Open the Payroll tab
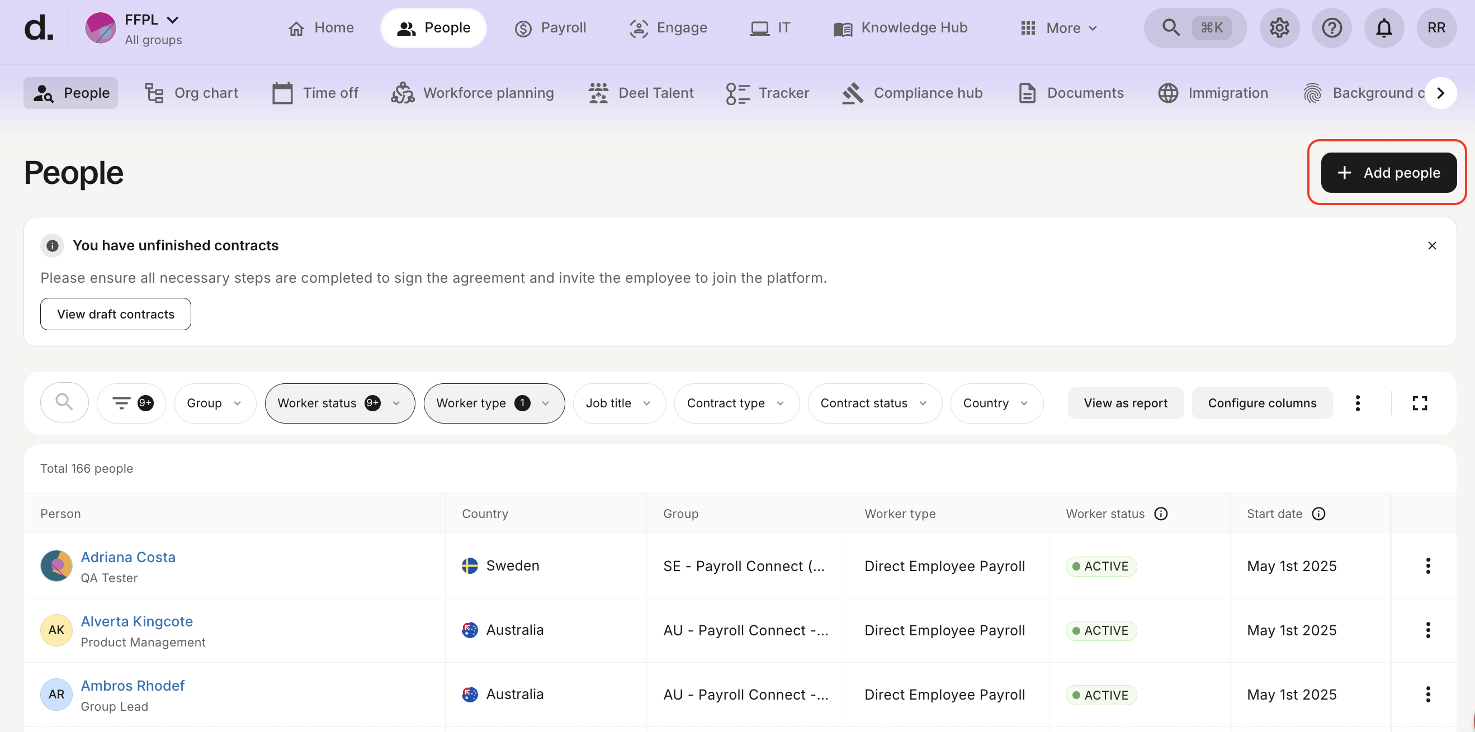The width and height of the screenshot is (1475, 732). (x=550, y=27)
